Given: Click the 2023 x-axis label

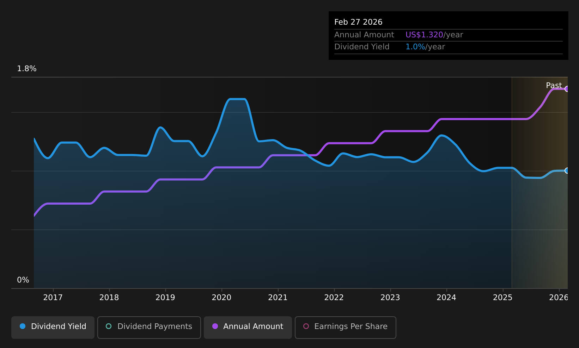Looking at the screenshot, I should click(x=390, y=298).
